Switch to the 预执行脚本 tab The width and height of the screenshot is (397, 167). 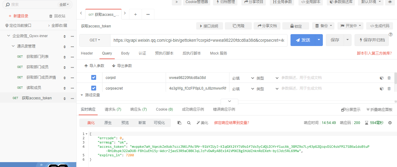coord(164,53)
